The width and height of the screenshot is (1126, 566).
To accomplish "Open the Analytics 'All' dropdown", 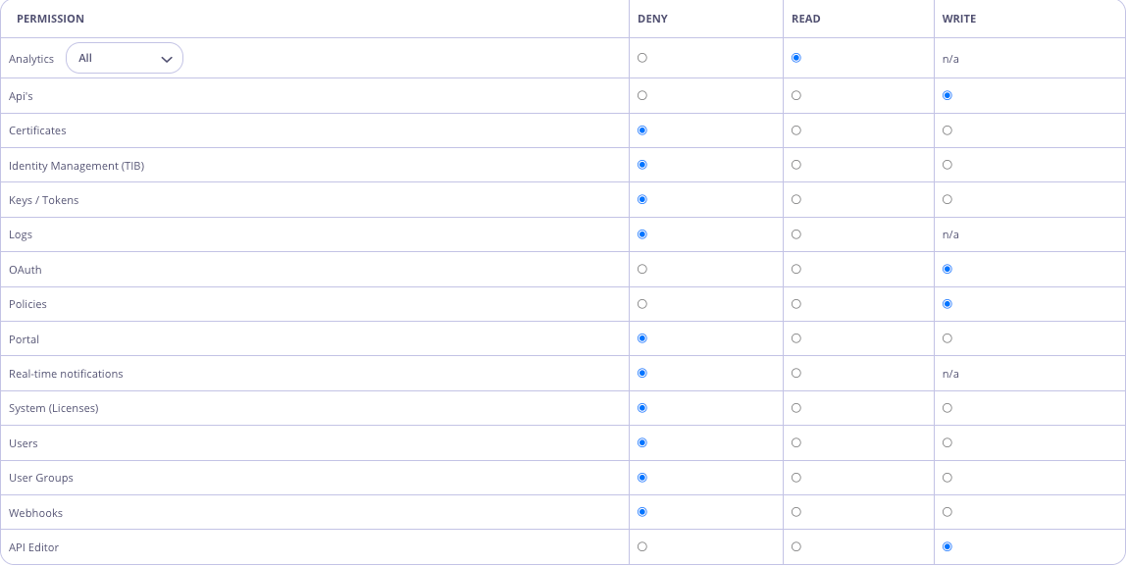I will (x=125, y=58).
